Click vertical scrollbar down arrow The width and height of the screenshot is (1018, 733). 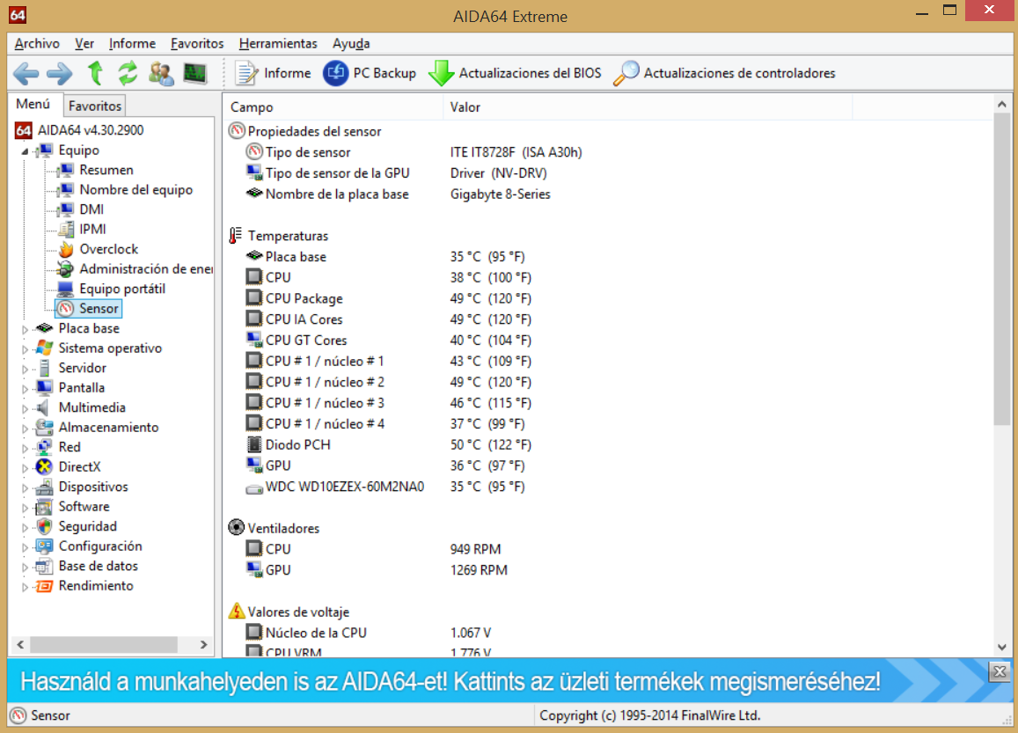1002,647
